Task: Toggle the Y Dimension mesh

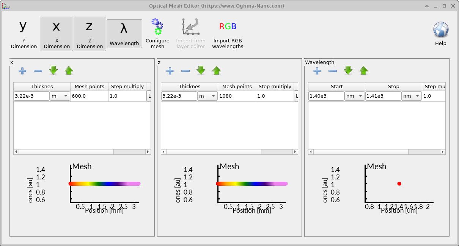Action: click(24, 34)
